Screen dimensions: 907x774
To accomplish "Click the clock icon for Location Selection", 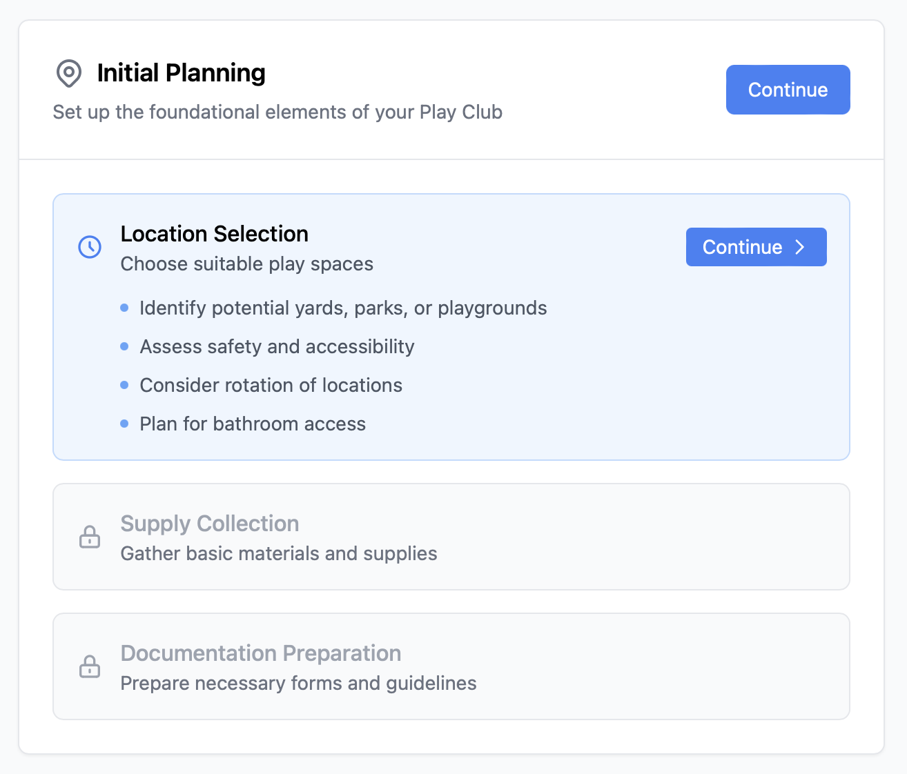I will 90,247.
